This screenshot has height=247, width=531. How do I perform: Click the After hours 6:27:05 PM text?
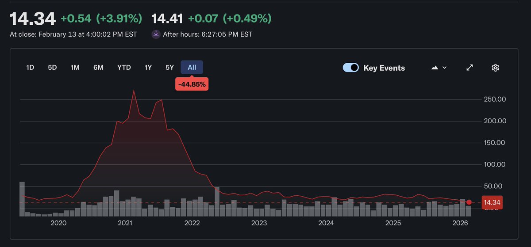[208, 34]
